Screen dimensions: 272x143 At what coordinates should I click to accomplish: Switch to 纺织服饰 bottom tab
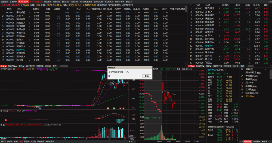click(x=256, y=141)
